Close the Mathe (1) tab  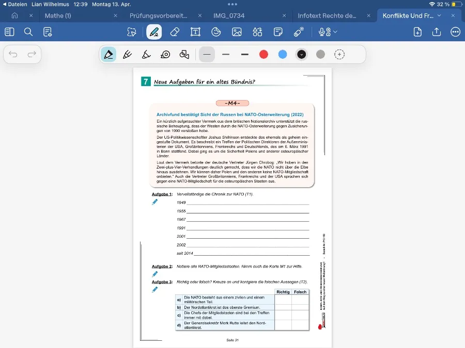pos(115,15)
